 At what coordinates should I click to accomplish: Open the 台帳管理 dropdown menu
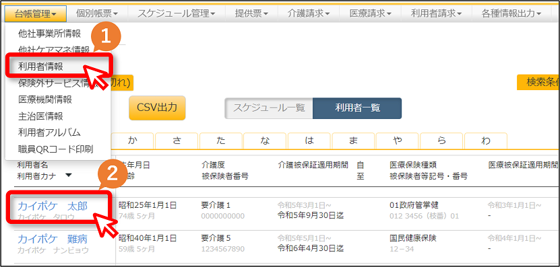(35, 14)
